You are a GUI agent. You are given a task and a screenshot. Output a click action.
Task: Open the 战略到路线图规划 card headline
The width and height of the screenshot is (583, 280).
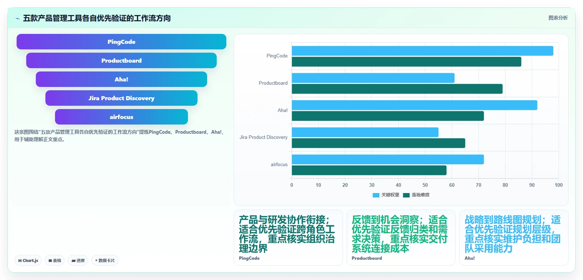(512, 234)
